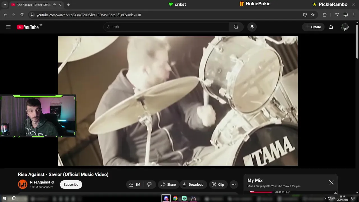Screen dimensions: 359x202
Task: Show hidden tray icons chevron
Action: click(x=325, y=198)
